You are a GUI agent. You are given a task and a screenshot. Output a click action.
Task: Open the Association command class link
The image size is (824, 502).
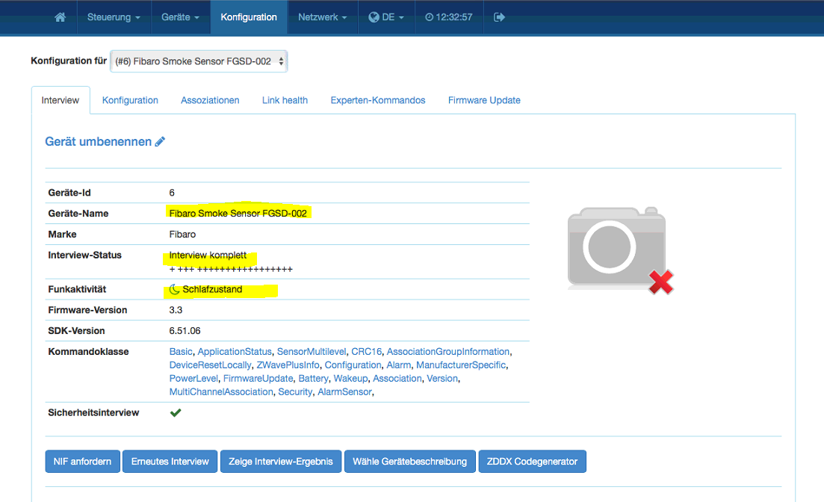pyautogui.click(x=397, y=379)
